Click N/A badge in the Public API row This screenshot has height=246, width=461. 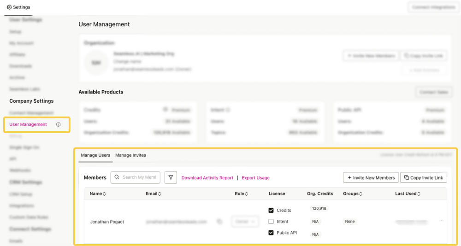click(315, 234)
